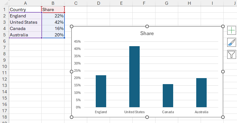Select the England bar in chart
This screenshot has height=123, width=237.
101,91
